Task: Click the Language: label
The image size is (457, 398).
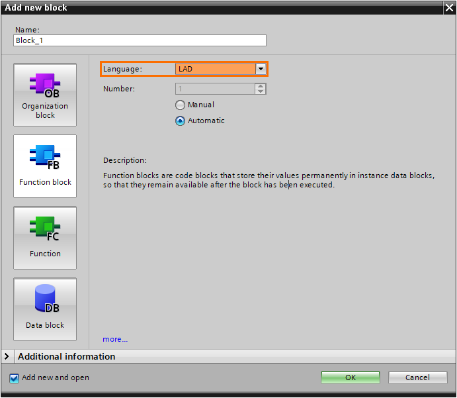Action: click(x=122, y=69)
